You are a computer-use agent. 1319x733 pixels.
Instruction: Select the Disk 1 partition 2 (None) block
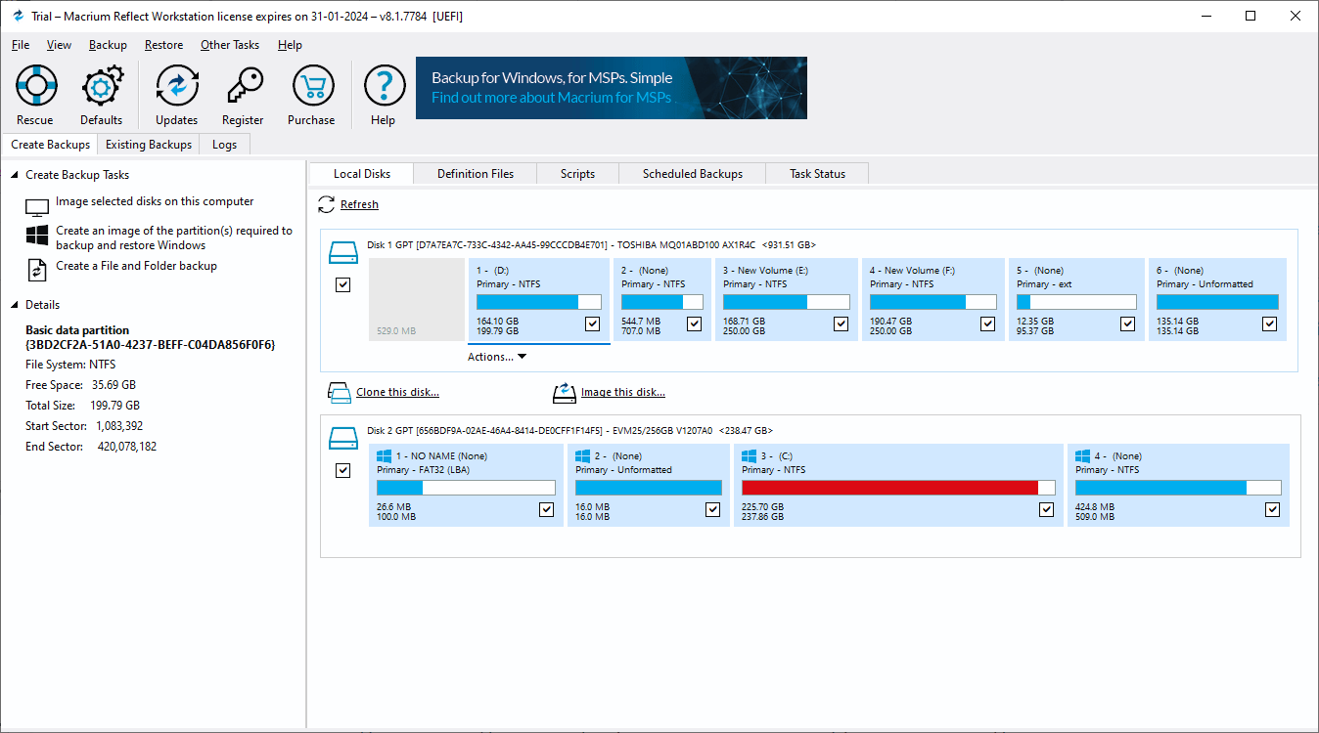660,299
